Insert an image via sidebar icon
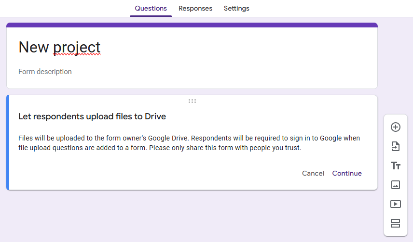The width and height of the screenshot is (413, 242). click(395, 185)
